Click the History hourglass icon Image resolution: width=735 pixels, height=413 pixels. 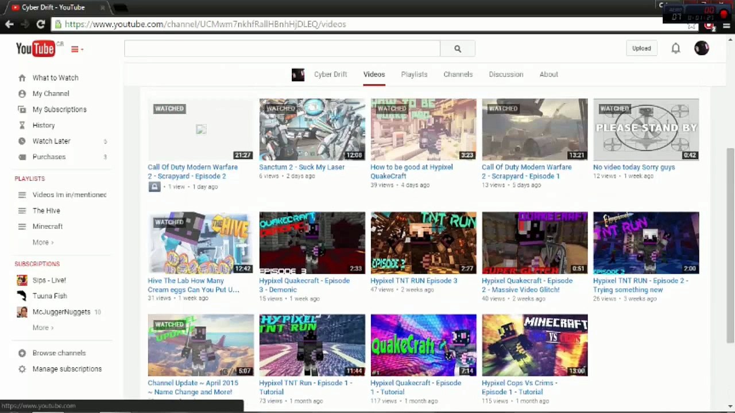pos(22,125)
